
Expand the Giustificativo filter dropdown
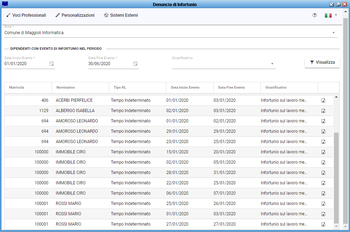coord(272,64)
